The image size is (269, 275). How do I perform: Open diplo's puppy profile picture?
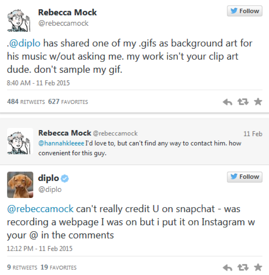tap(20, 185)
